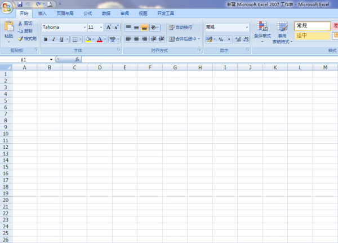Open the Tahoma font name dropdown
Viewport: 338px width, 243px height.
(x=84, y=27)
